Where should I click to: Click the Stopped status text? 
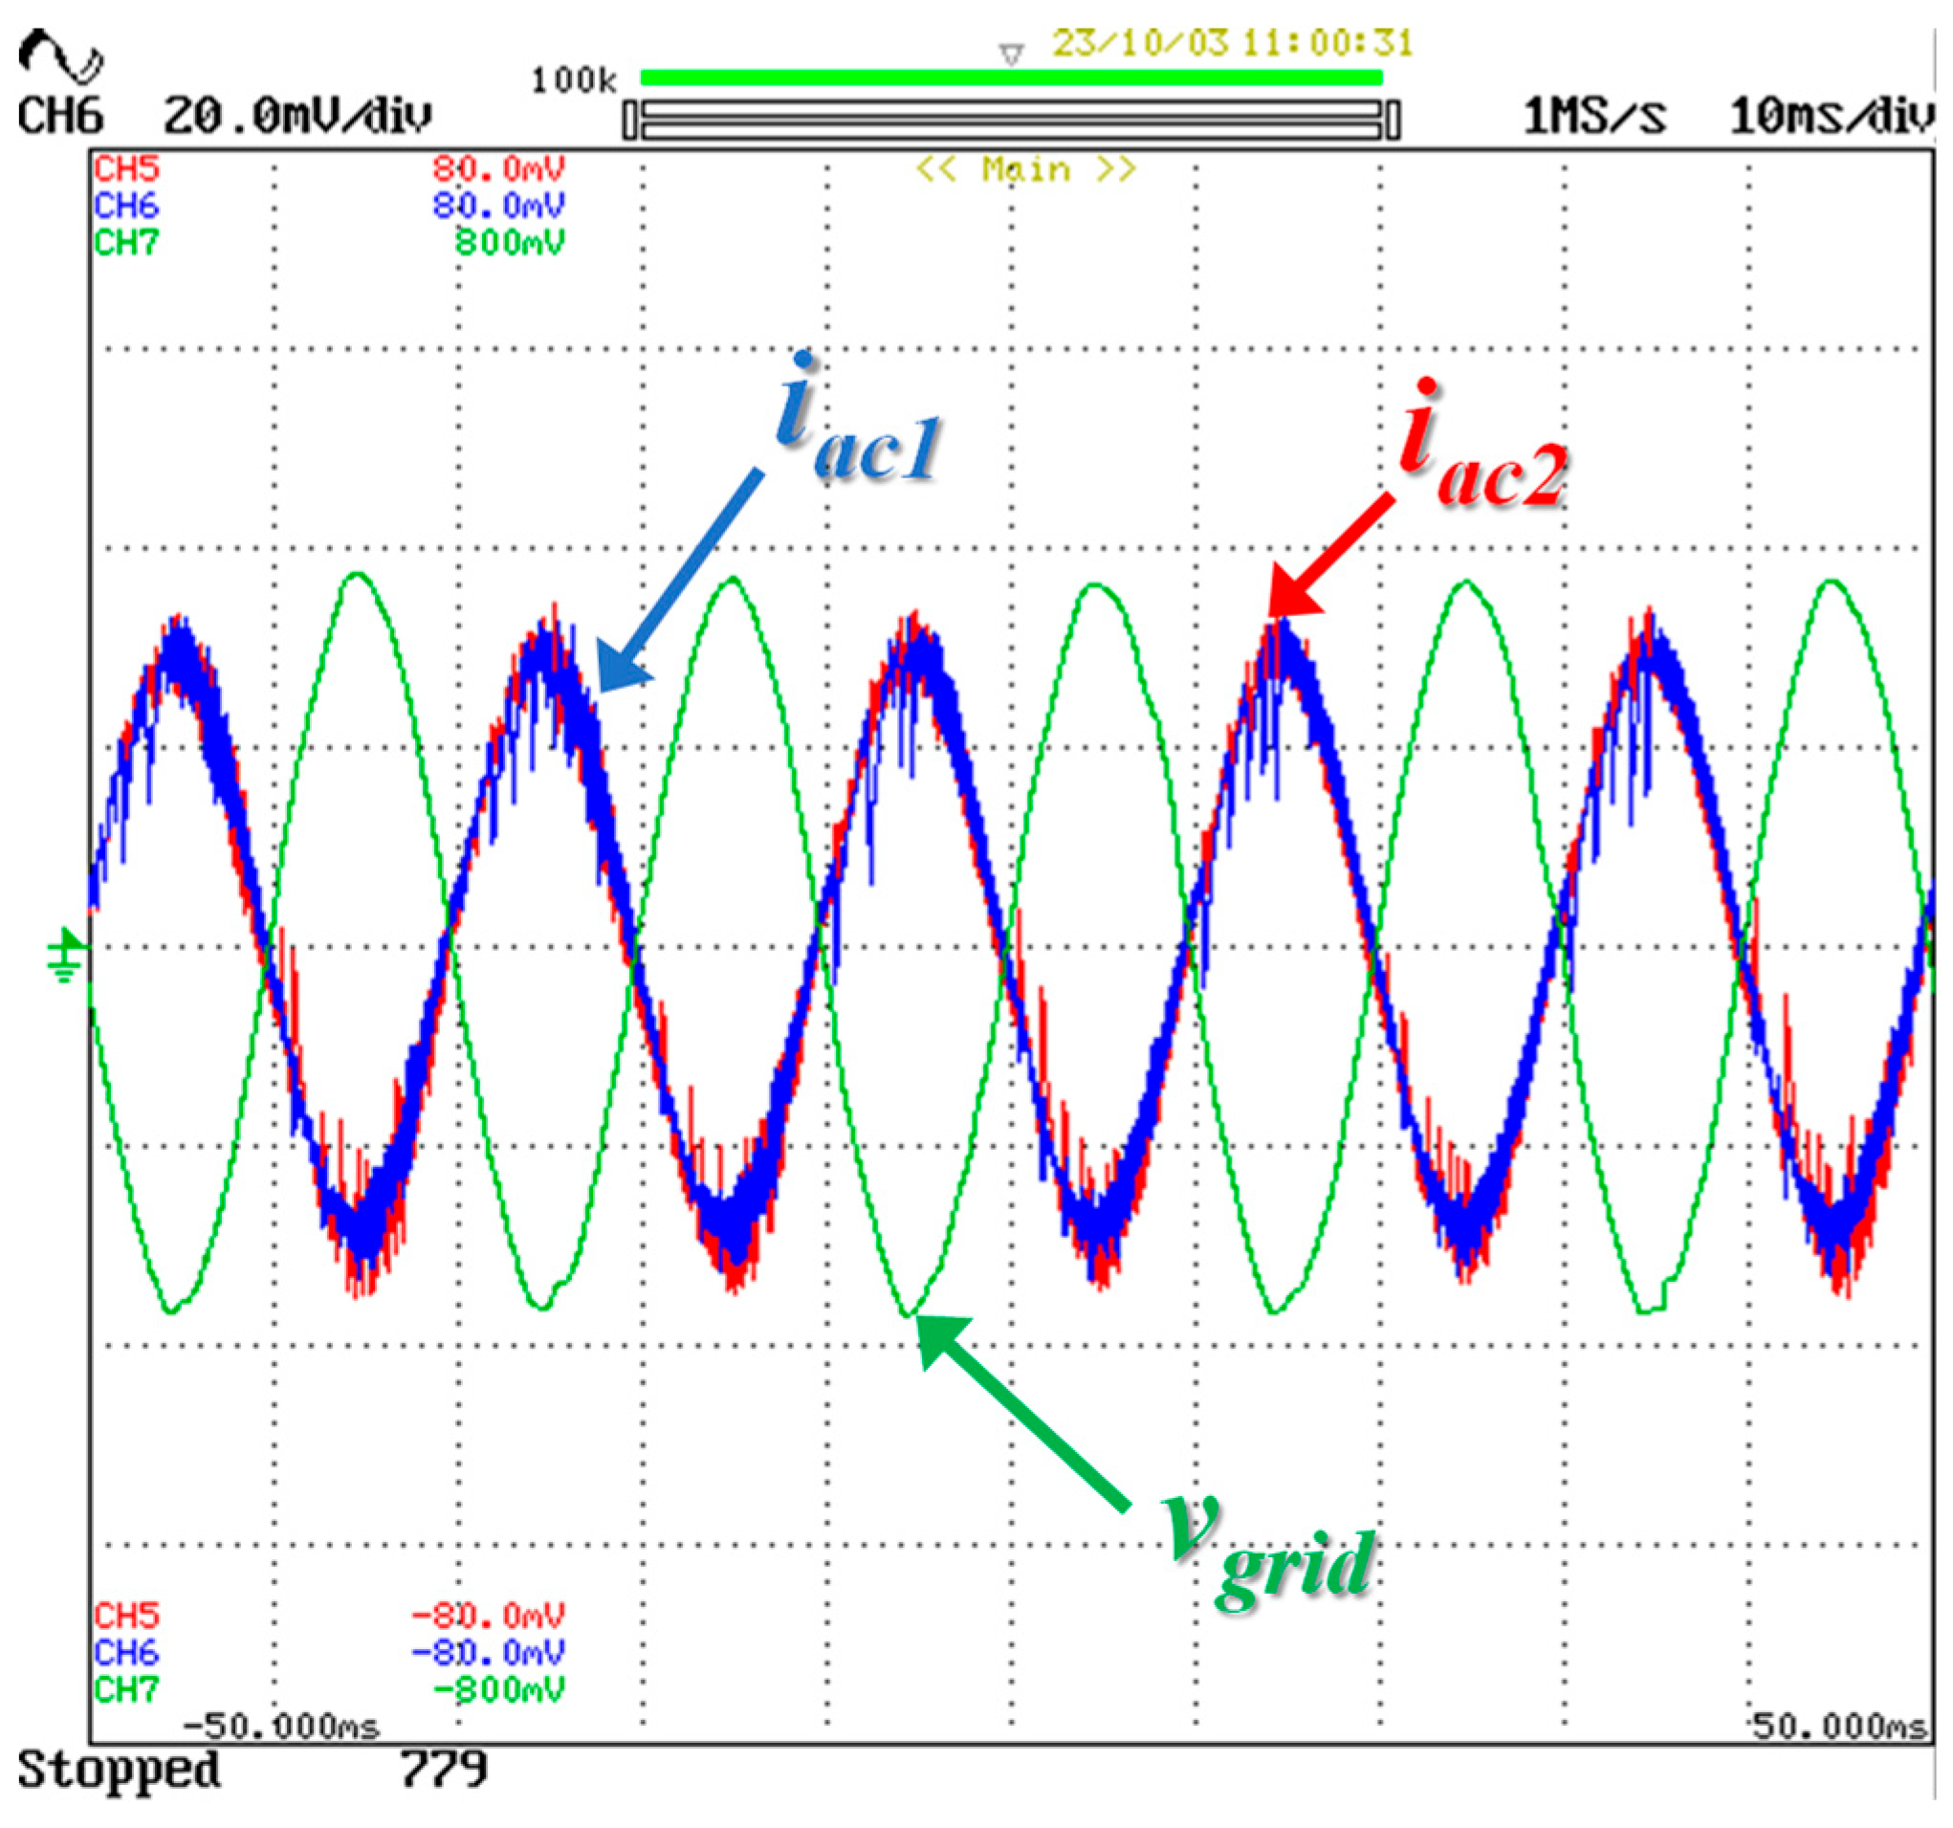pyautogui.click(x=119, y=1771)
